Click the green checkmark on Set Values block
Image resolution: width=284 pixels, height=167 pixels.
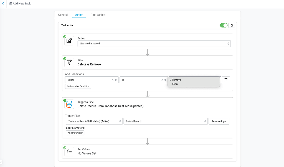coord(65,148)
